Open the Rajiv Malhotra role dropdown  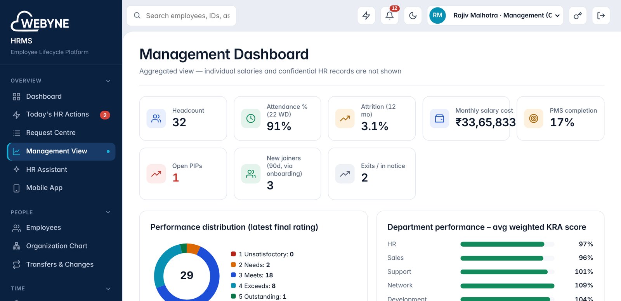[x=495, y=16]
